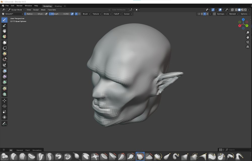
Task: Expand the Falloff settings popover
Action: coord(117,14)
